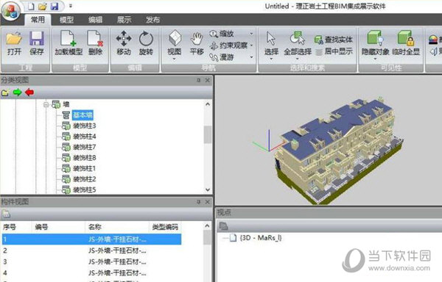The width and height of the screenshot is (442, 282).
Task: Open the 视图 dropdown arrow
Action: tap(174, 59)
